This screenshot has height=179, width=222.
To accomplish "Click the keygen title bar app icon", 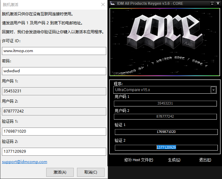I will coord(113,3).
